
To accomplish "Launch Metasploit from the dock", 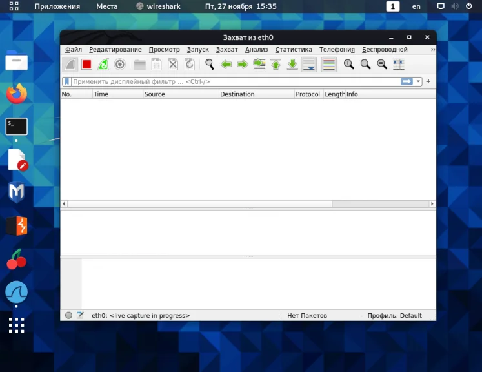I will point(17,192).
